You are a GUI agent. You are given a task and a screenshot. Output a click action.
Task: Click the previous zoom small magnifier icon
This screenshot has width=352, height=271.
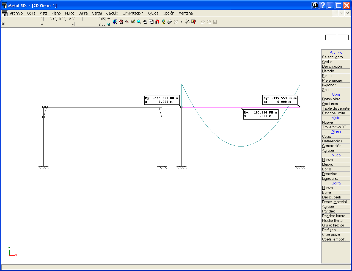pos(127,22)
